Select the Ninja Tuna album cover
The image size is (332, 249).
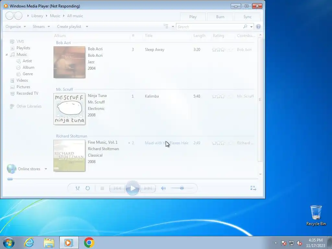point(69,109)
